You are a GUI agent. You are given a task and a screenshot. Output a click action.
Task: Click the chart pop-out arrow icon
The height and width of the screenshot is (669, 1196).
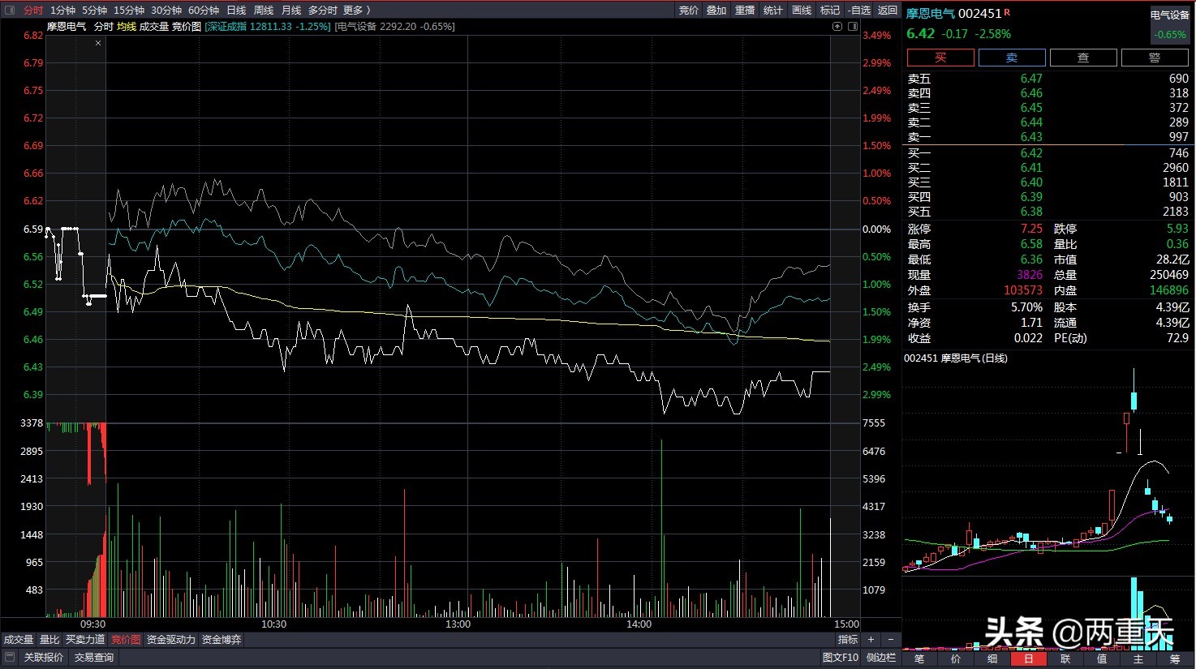[838, 26]
